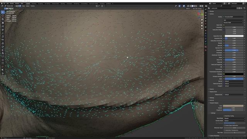Switch to wireframe viewport shading

(x=190, y=6)
